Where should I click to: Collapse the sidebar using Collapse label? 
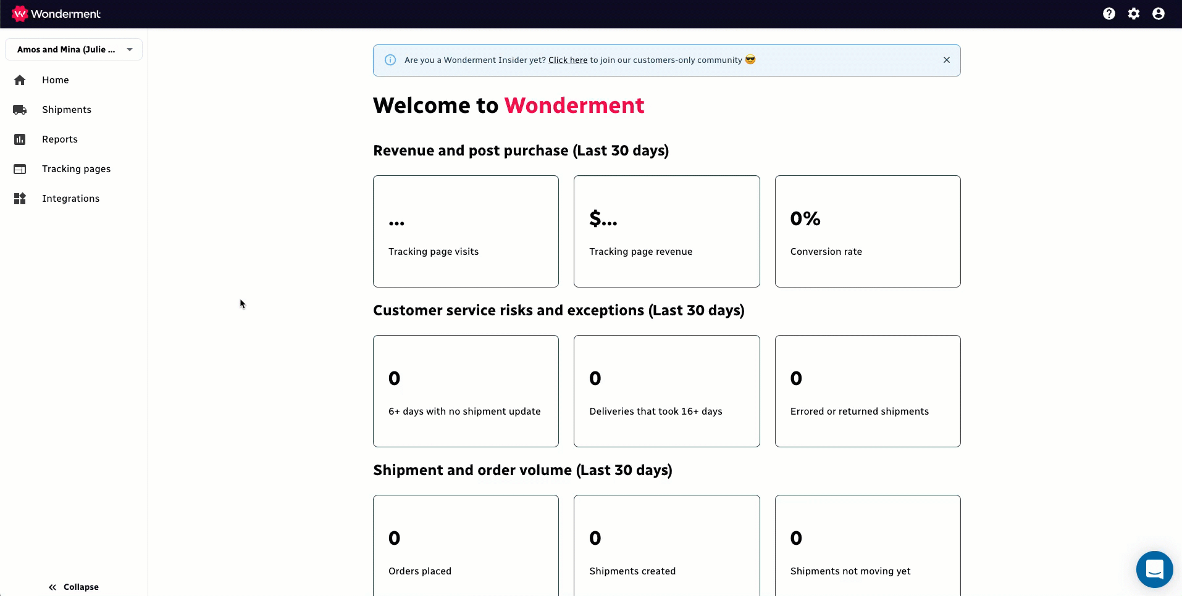pyautogui.click(x=81, y=587)
